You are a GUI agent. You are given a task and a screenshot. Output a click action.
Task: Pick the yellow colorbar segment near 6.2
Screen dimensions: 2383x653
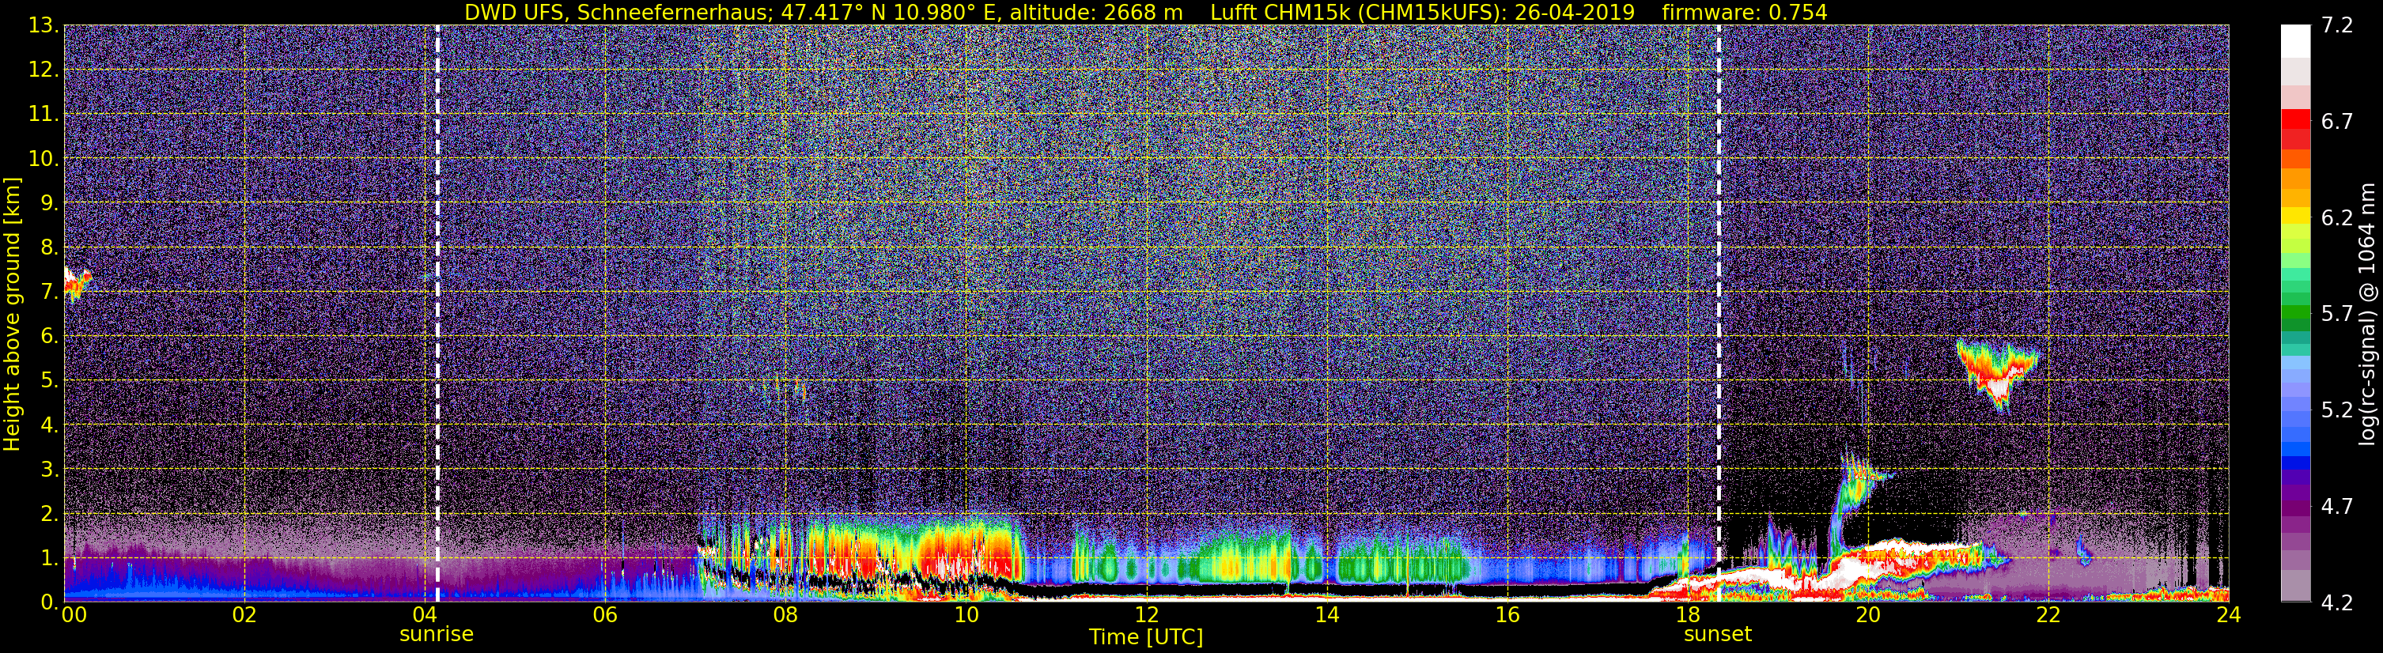point(2295,217)
